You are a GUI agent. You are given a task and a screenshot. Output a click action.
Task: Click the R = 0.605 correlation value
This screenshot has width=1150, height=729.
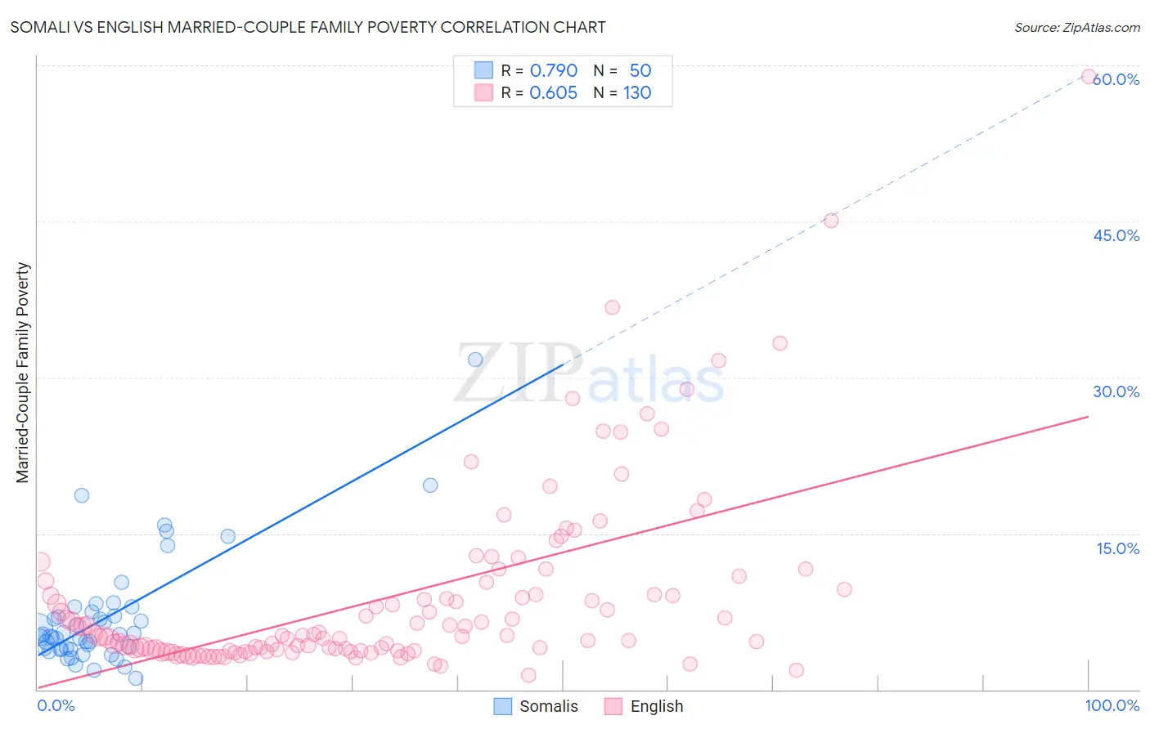coord(539,92)
